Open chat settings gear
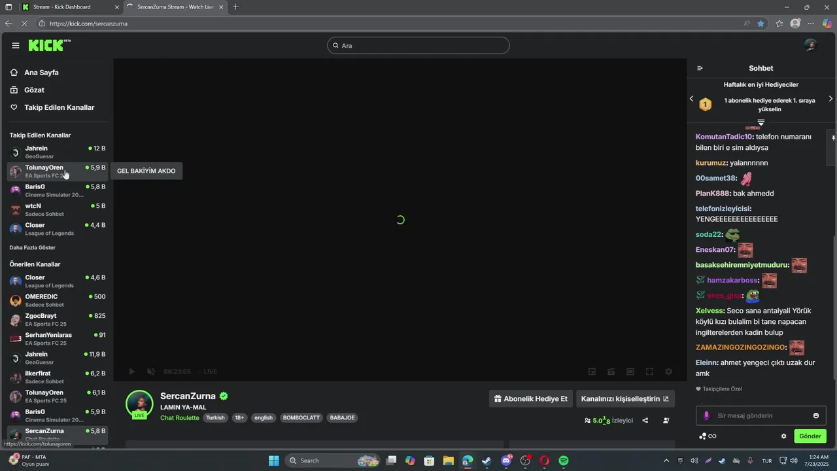 [783, 436]
